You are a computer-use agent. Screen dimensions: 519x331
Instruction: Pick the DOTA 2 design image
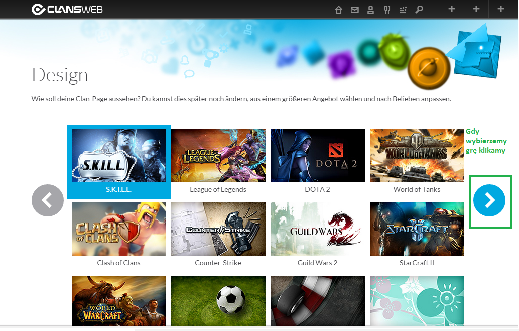(317, 156)
